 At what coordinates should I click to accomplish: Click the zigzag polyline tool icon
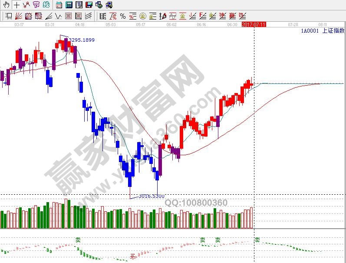(x=26, y=5)
